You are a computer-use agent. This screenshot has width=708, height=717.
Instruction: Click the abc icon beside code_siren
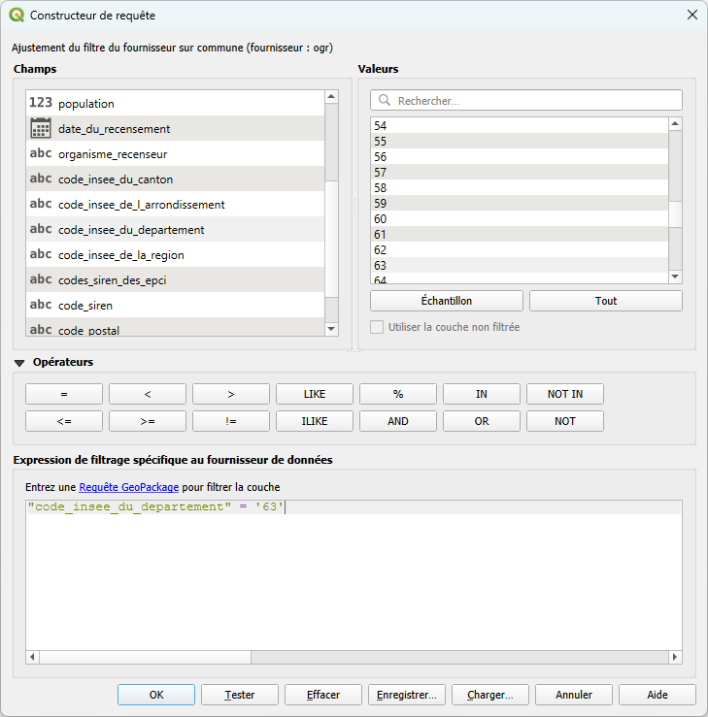pos(40,305)
